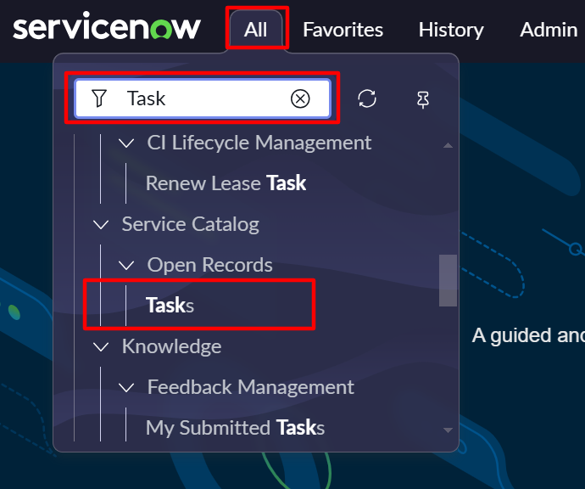Image resolution: width=585 pixels, height=489 pixels.
Task: Select the Open Records label text
Action: (x=209, y=265)
